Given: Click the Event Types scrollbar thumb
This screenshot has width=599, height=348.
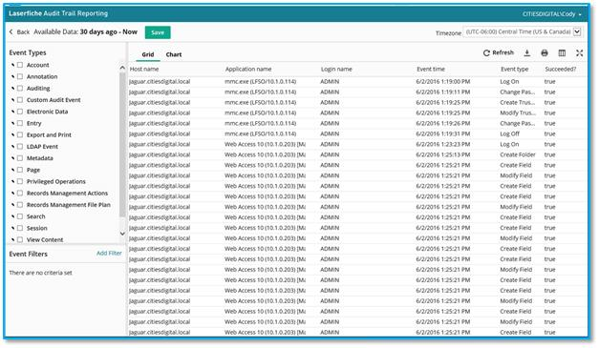Looking at the screenshot, I should tap(122, 145).
